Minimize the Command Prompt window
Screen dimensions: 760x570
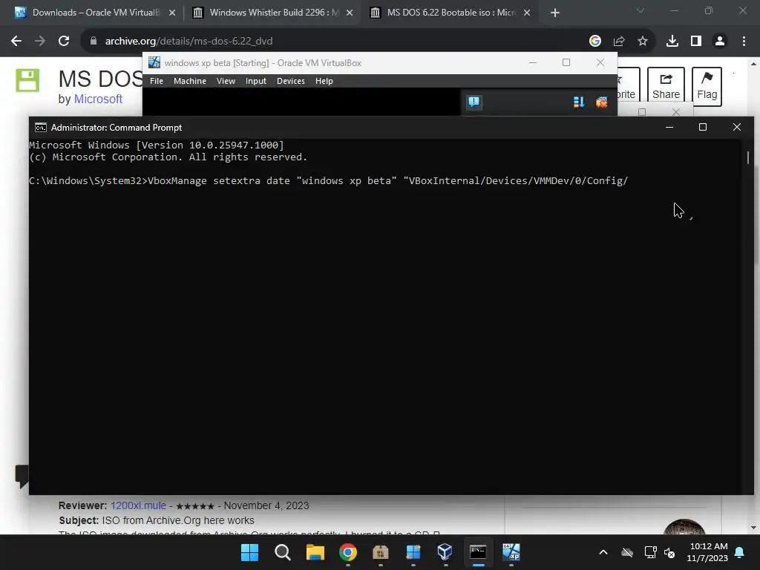[x=669, y=127]
